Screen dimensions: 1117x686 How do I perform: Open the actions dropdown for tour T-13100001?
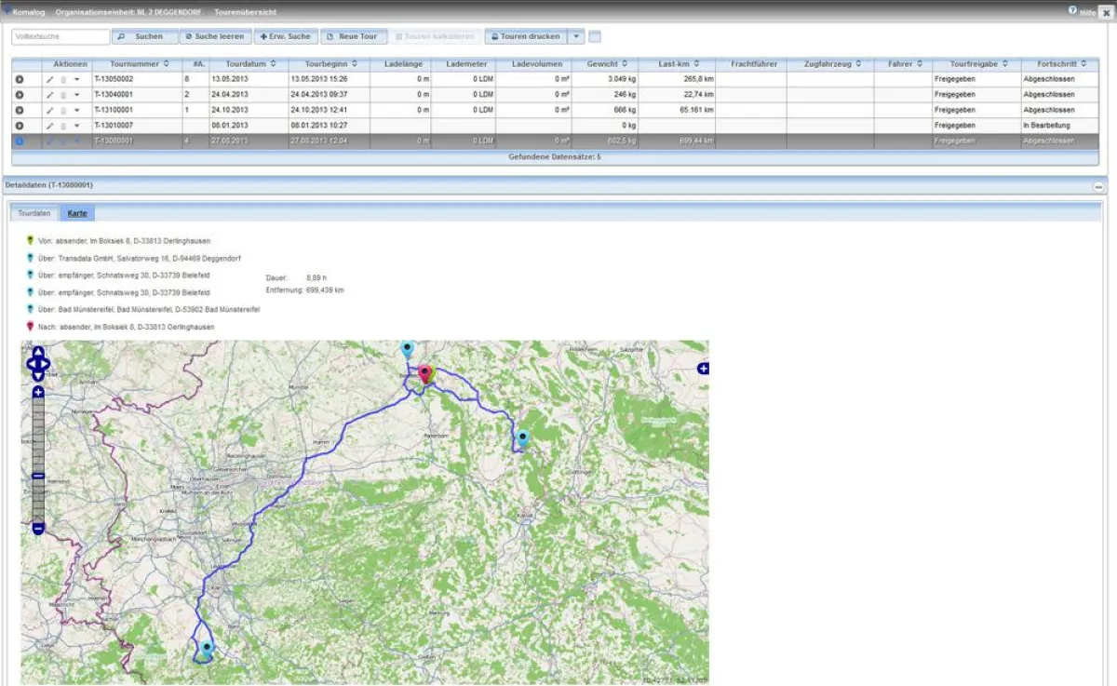pyautogui.click(x=74, y=109)
